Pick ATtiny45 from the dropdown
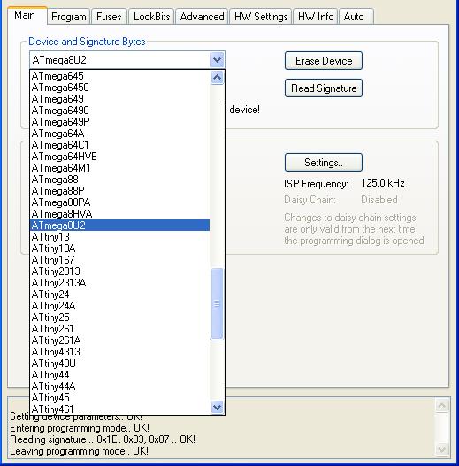The width and height of the screenshot is (459, 466). click(119, 398)
